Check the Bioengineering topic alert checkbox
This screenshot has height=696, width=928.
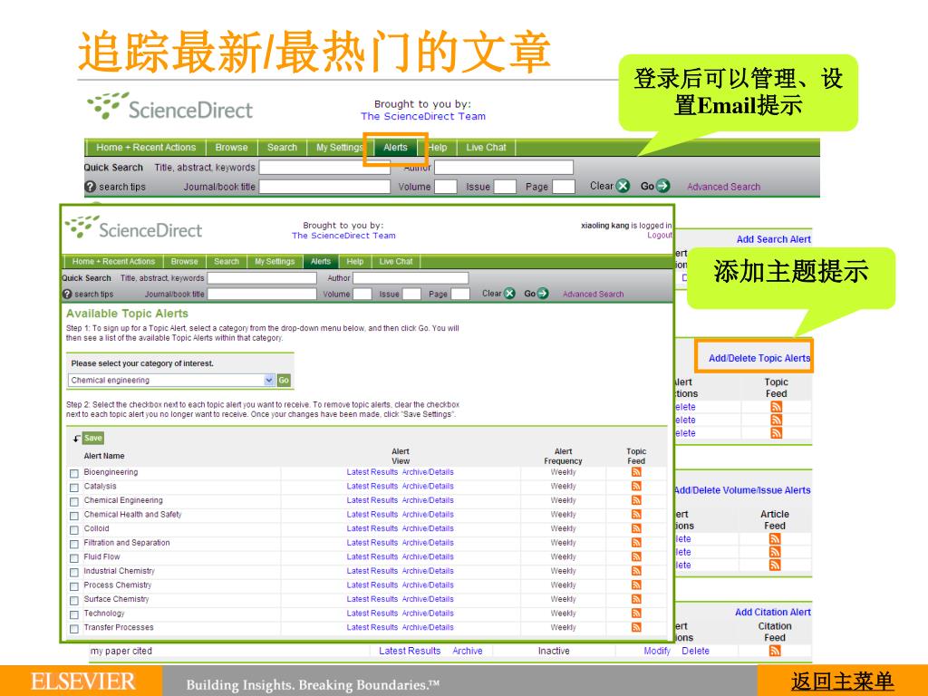[74, 473]
